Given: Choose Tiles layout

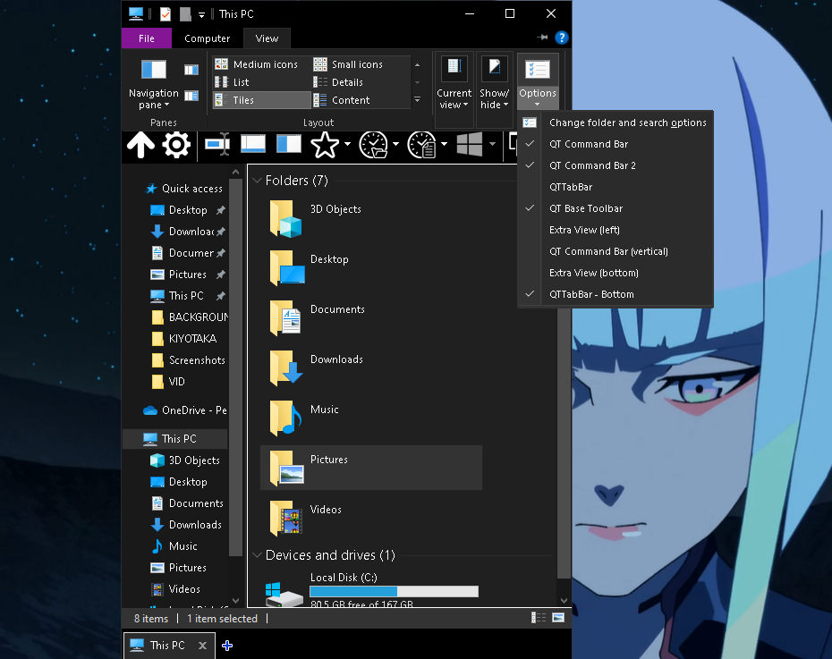Looking at the screenshot, I should (261, 99).
